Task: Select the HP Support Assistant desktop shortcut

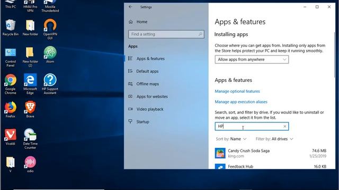Action: tap(50, 84)
